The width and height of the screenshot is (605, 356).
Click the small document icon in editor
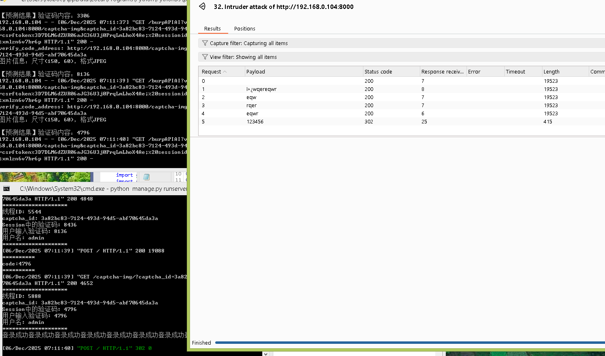coord(147,177)
